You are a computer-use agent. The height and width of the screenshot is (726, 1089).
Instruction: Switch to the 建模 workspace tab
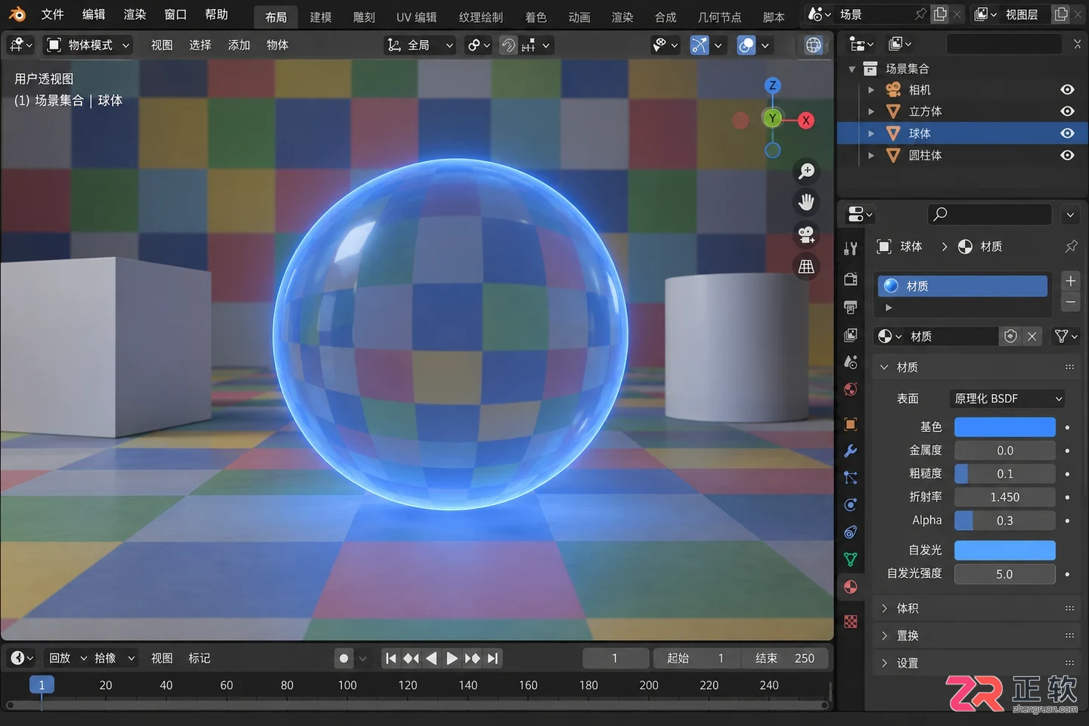click(x=321, y=17)
